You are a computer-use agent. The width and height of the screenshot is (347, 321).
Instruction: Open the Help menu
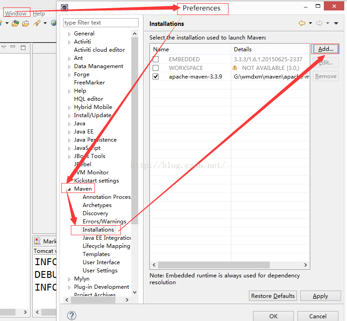[x=39, y=14]
